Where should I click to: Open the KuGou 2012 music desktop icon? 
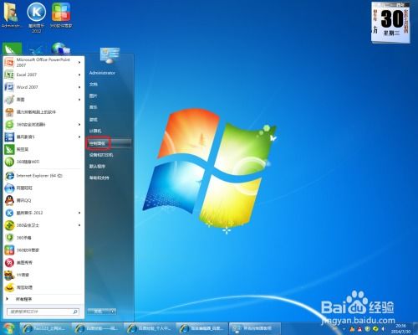[37, 17]
